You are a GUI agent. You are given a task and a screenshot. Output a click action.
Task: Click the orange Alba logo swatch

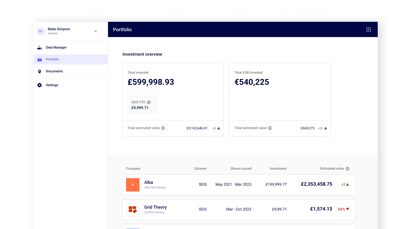pyautogui.click(x=133, y=185)
